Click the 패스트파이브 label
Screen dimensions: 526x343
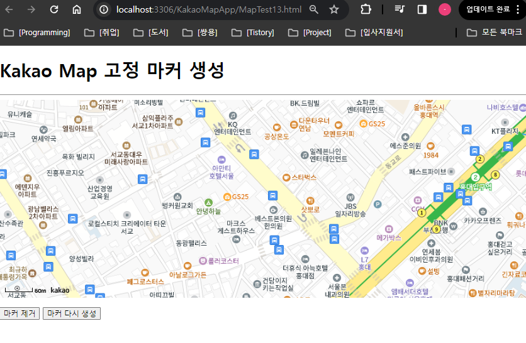(428, 172)
